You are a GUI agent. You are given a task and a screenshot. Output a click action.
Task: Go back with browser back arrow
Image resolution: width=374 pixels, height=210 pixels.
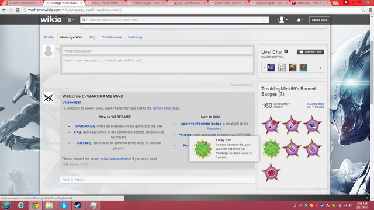4,10
